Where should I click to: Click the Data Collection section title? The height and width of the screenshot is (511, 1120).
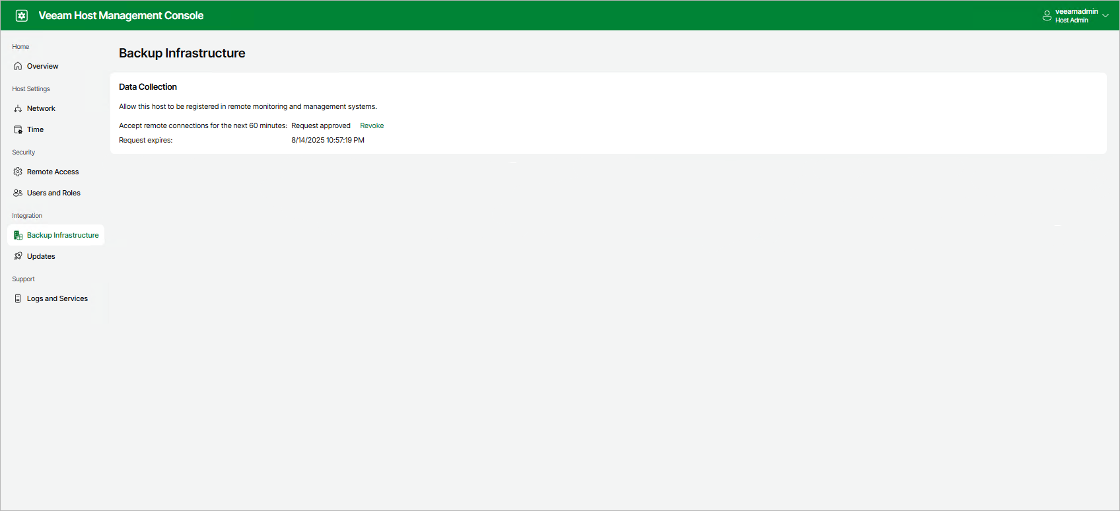pyautogui.click(x=148, y=86)
